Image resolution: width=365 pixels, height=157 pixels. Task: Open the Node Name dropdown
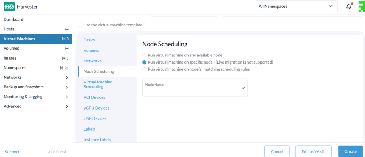tap(195, 88)
